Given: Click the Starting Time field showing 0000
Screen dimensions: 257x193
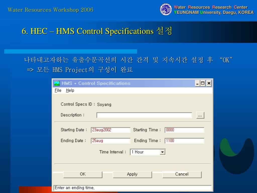Looking at the screenshot, I should pyautogui.click(x=184, y=130).
